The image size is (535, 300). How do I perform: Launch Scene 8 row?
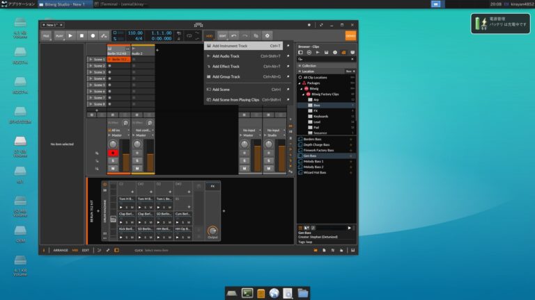coord(97,104)
